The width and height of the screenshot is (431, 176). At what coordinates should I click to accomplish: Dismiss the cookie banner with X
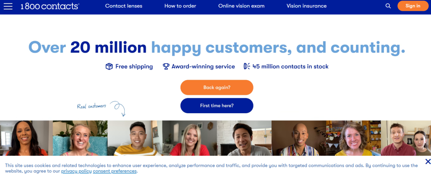pos(428,161)
